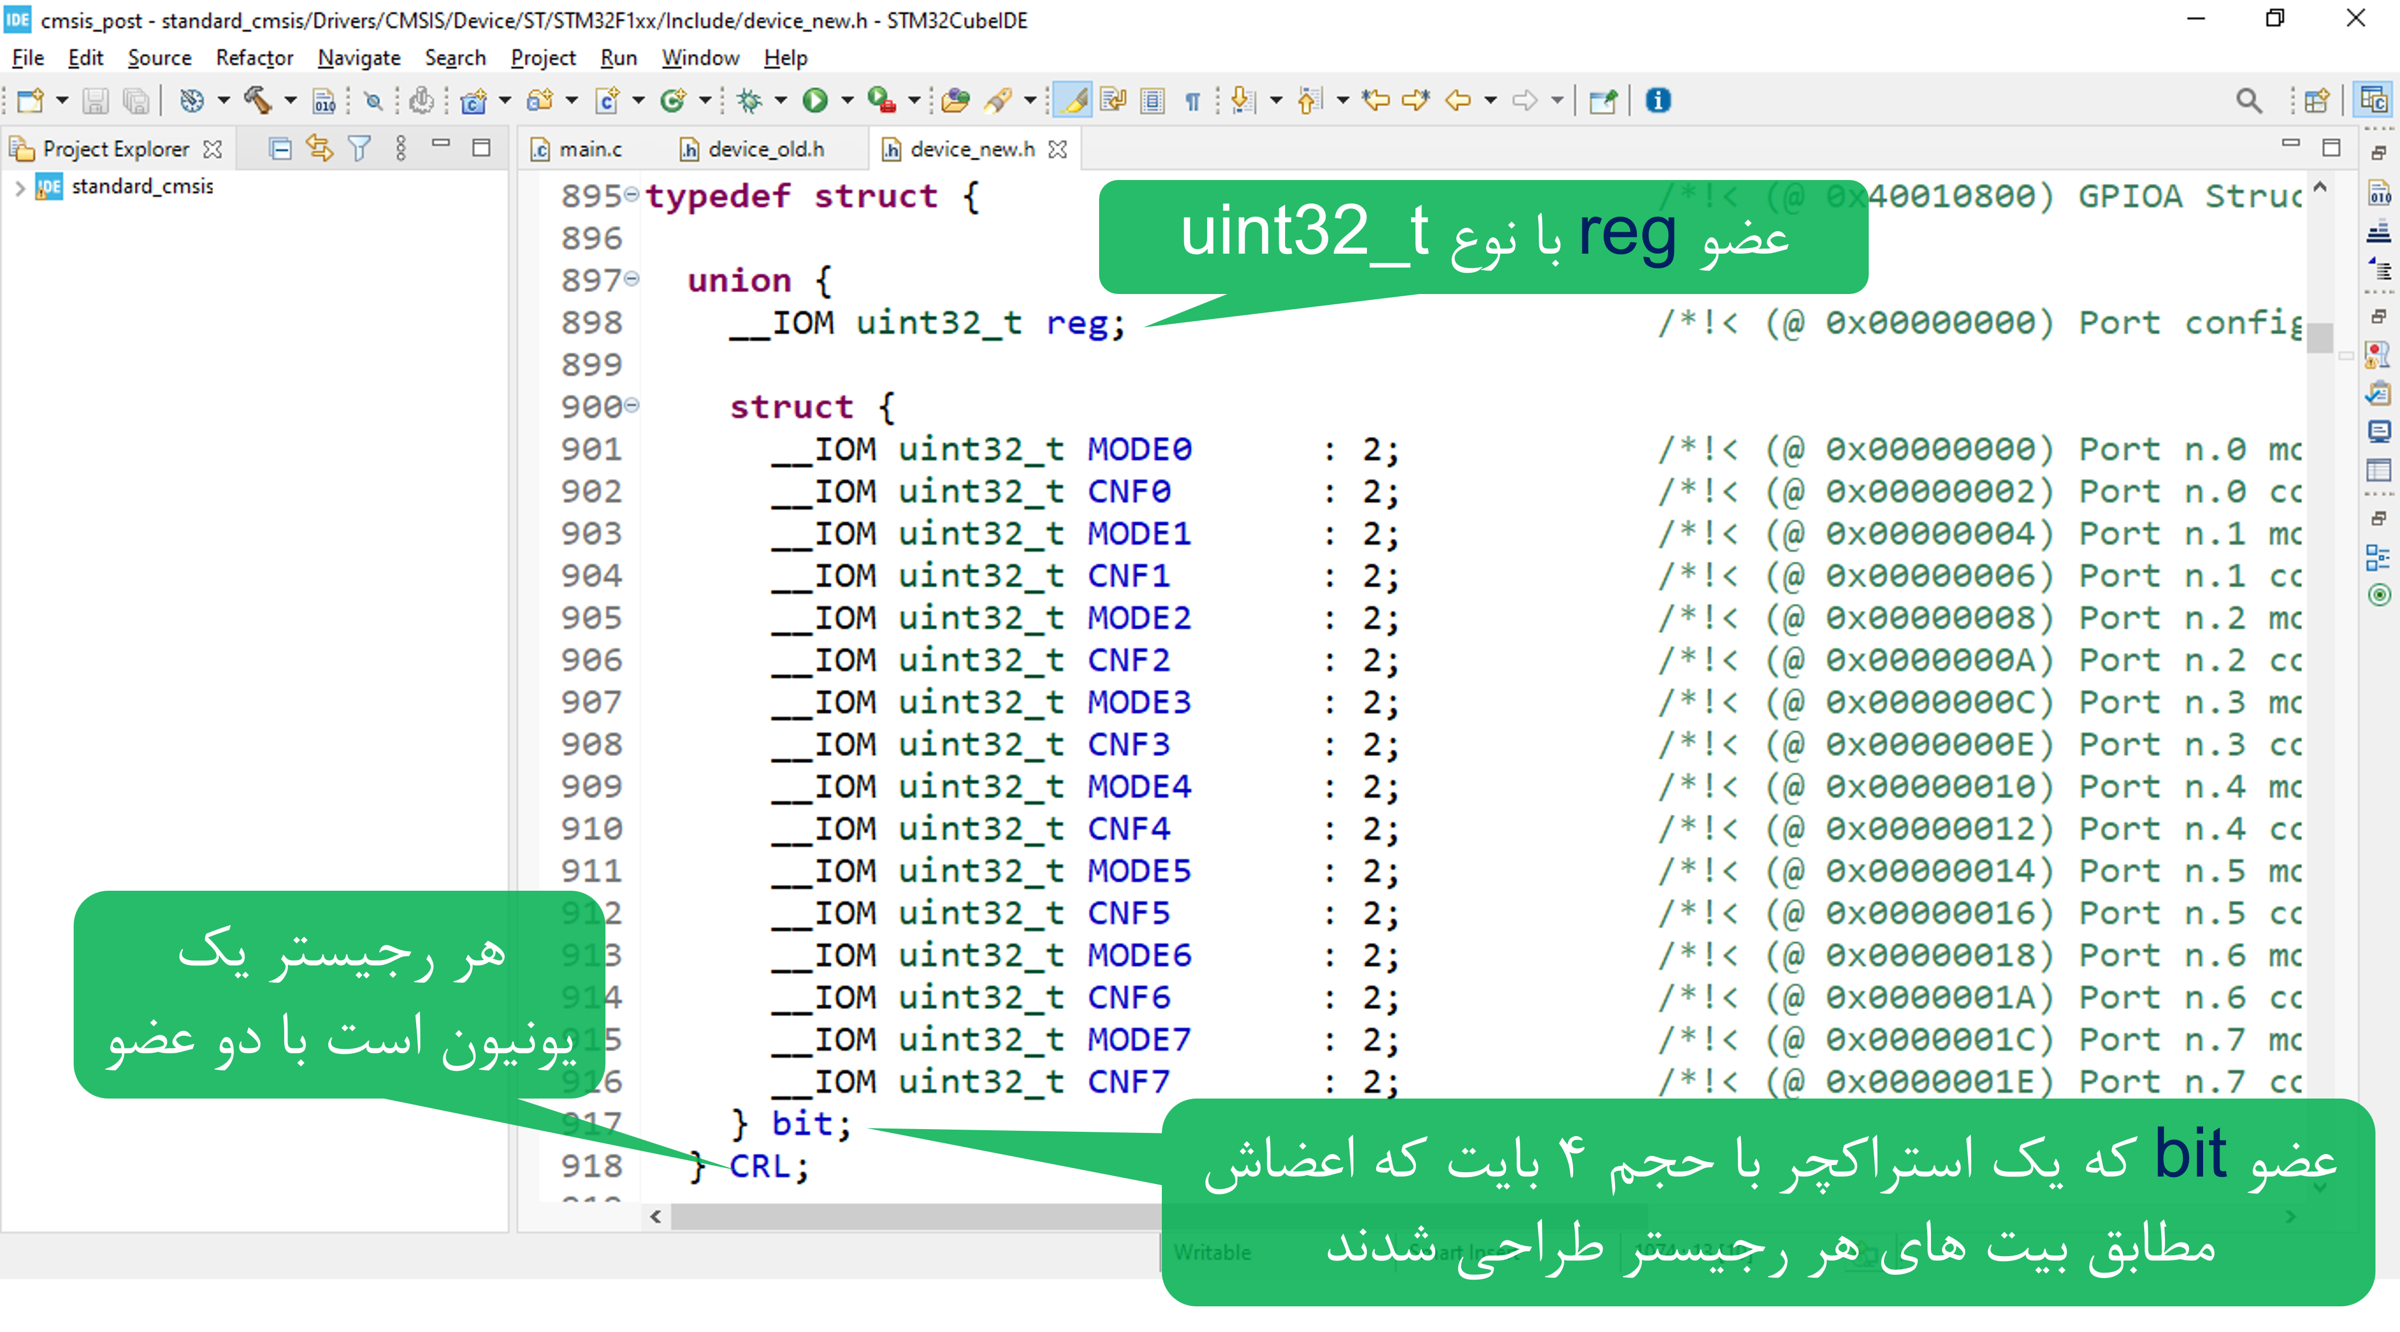
Task: Click the New C/C++ project icon
Action: point(473,100)
